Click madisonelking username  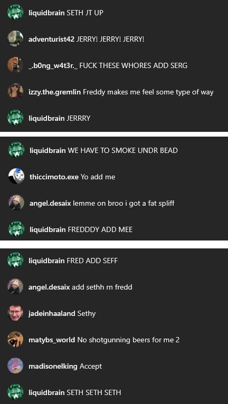pyautogui.click(x=53, y=366)
